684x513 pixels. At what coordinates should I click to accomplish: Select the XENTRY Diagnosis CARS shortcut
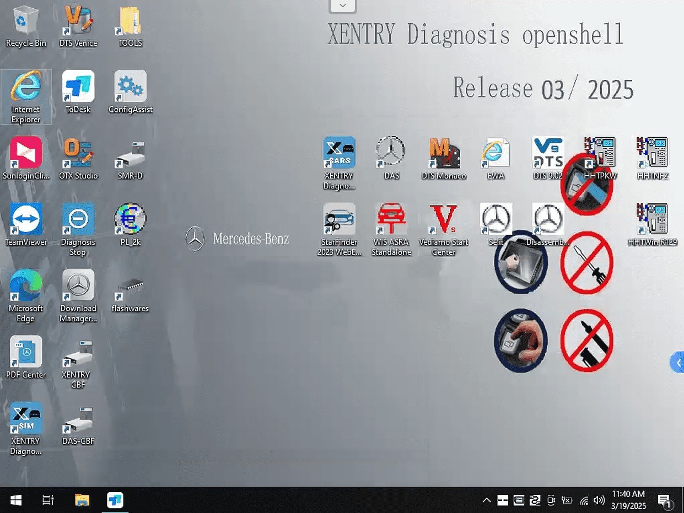tap(339, 164)
